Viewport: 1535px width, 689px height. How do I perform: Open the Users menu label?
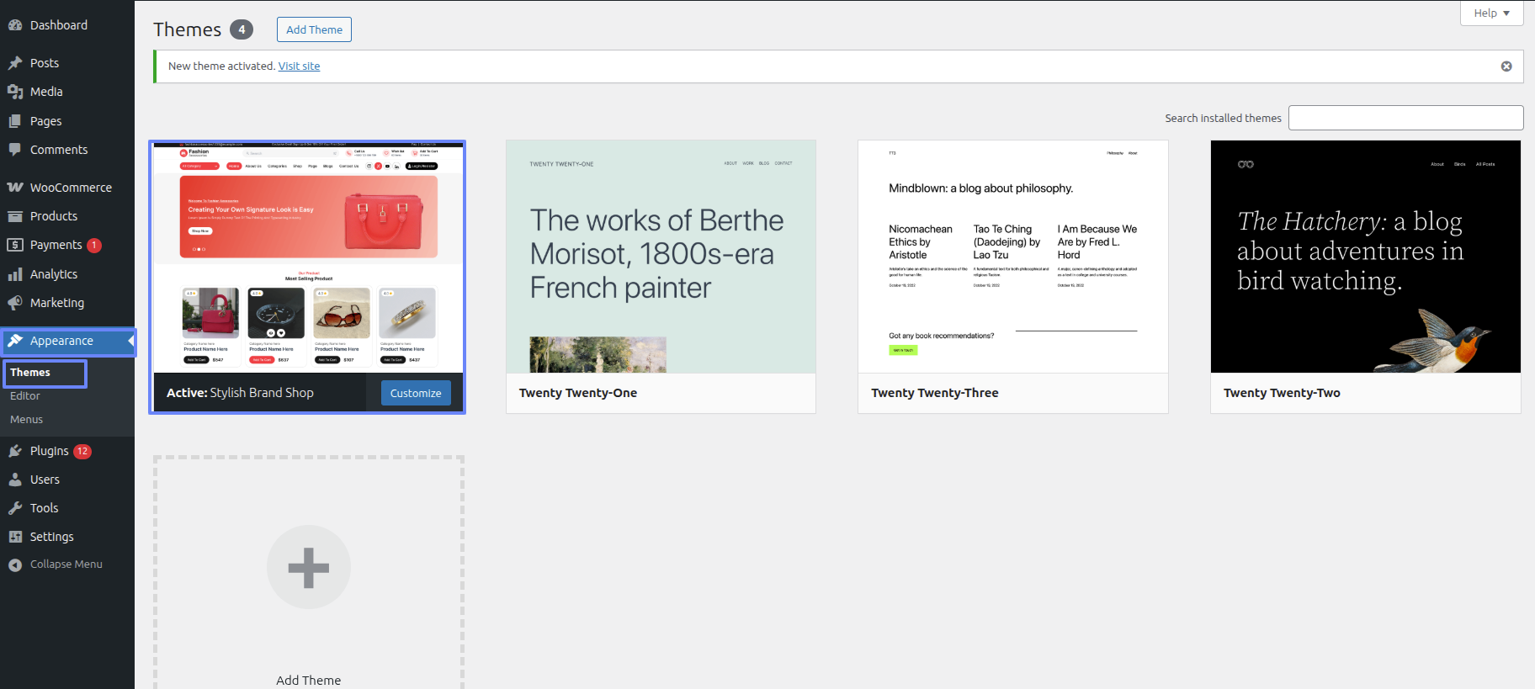tap(45, 480)
